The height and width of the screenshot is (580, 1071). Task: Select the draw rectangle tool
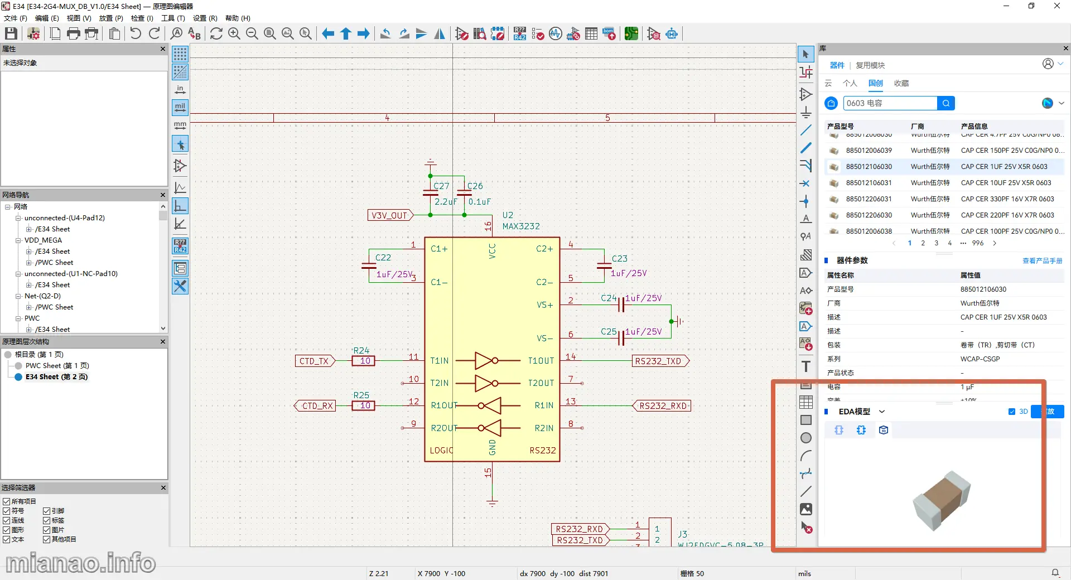coord(806,420)
